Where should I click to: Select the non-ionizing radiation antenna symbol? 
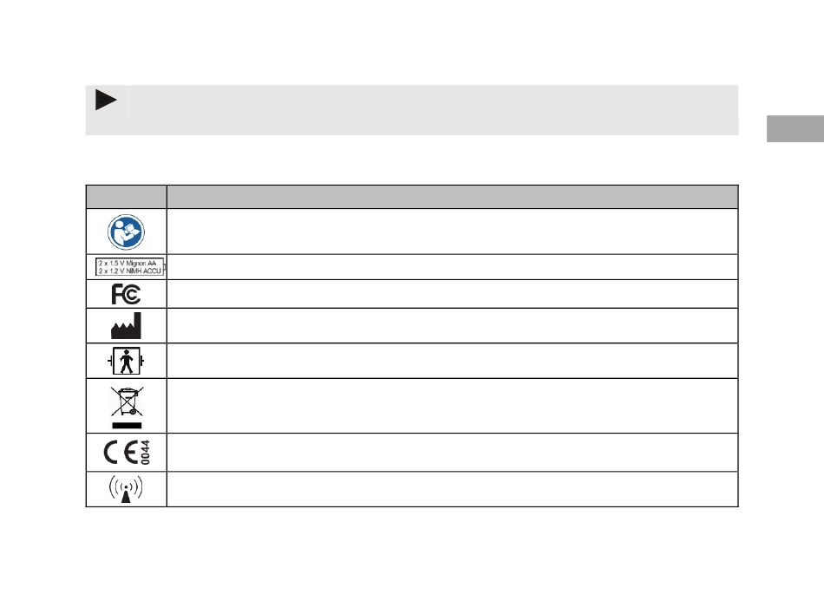(x=126, y=489)
